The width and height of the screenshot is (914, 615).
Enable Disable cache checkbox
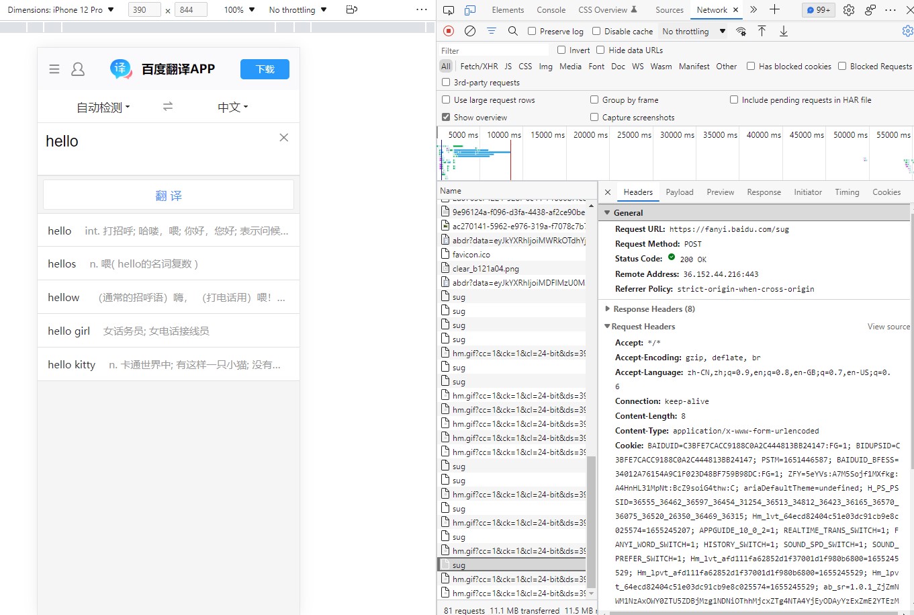pyautogui.click(x=596, y=31)
